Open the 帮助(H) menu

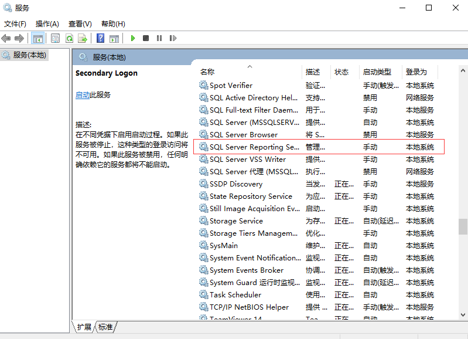point(113,24)
